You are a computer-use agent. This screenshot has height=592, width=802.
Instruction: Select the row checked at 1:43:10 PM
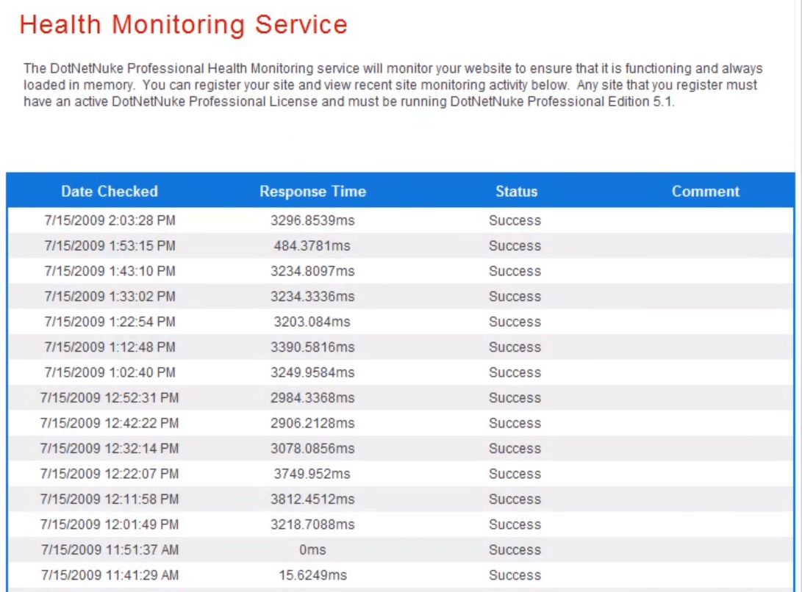click(109, 271)
